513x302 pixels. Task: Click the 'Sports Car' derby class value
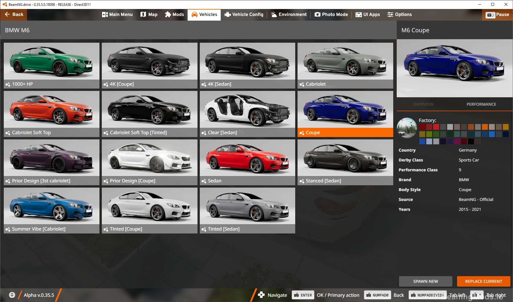click(469, 160)
